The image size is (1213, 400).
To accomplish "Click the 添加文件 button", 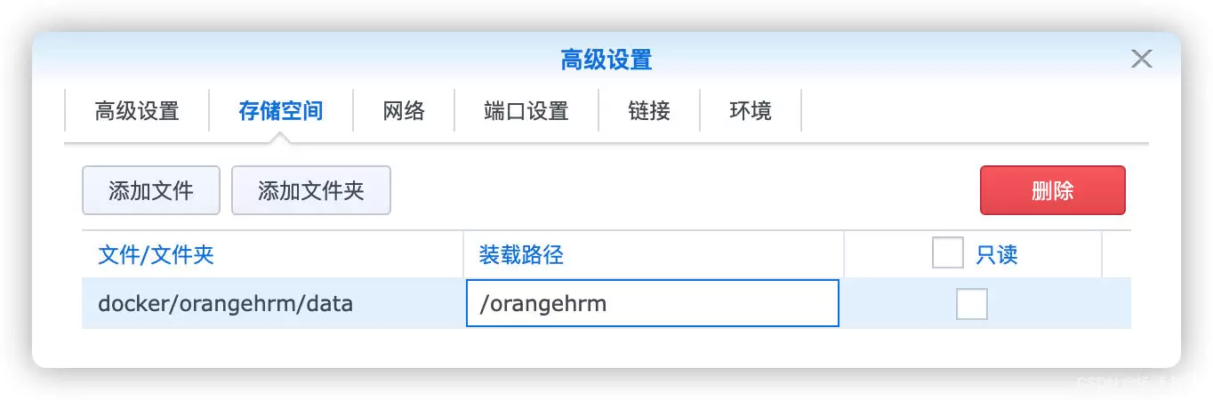I will 151,190.
